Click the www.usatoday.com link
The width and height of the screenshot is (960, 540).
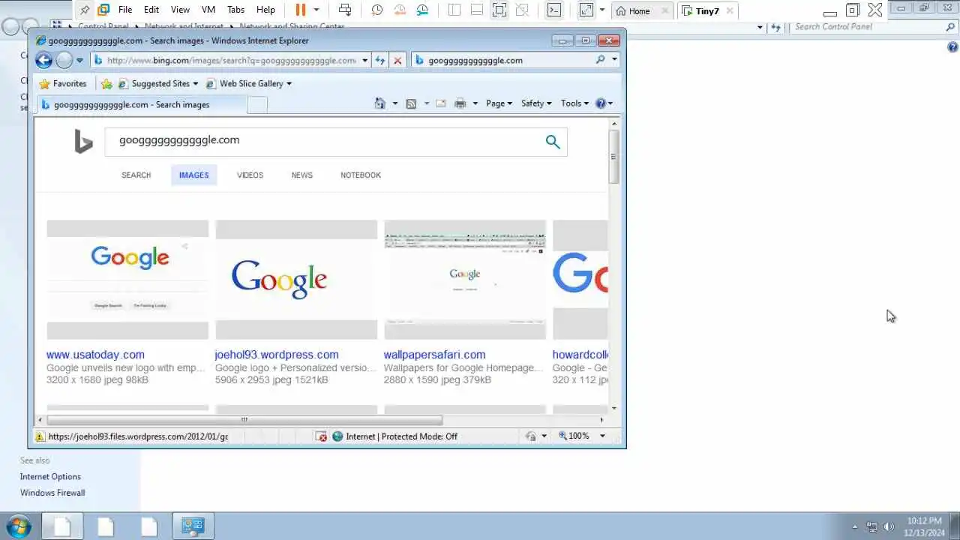click(95, 355)
